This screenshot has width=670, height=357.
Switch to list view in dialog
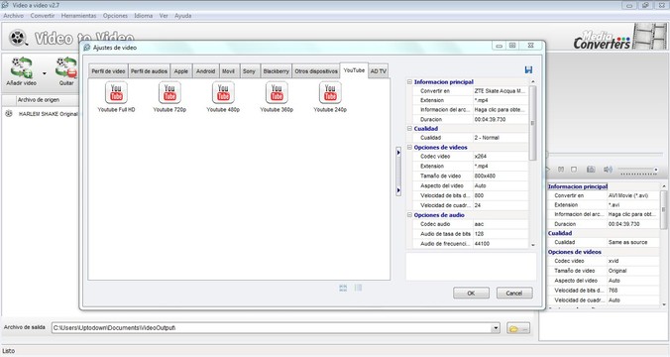[x=358, y=288]
